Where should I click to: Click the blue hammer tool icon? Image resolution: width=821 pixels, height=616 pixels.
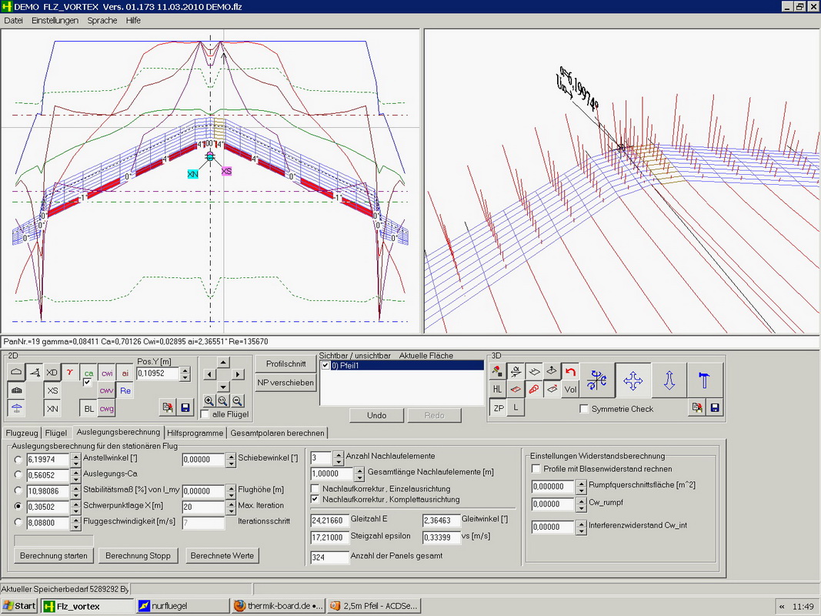pyautogui.click(x=704, y=380)
